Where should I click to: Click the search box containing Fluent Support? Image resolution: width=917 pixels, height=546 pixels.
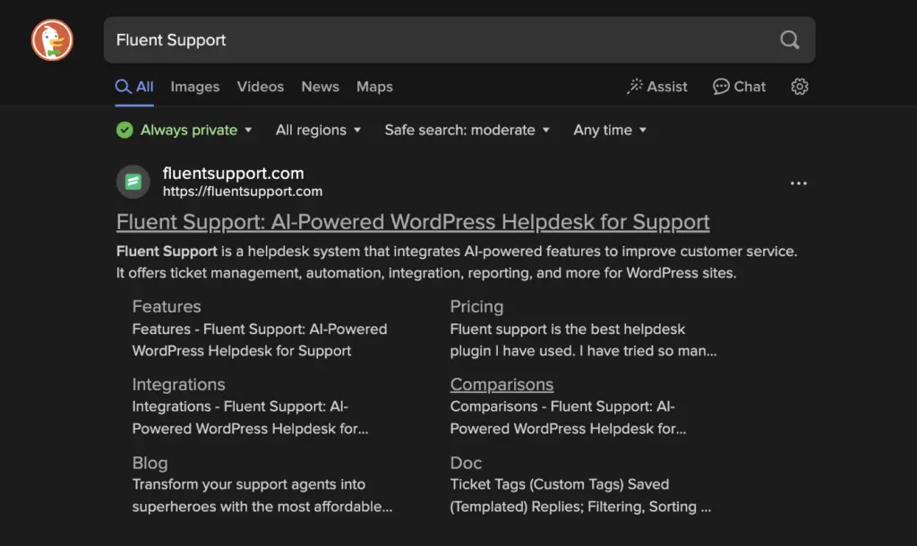459,39
